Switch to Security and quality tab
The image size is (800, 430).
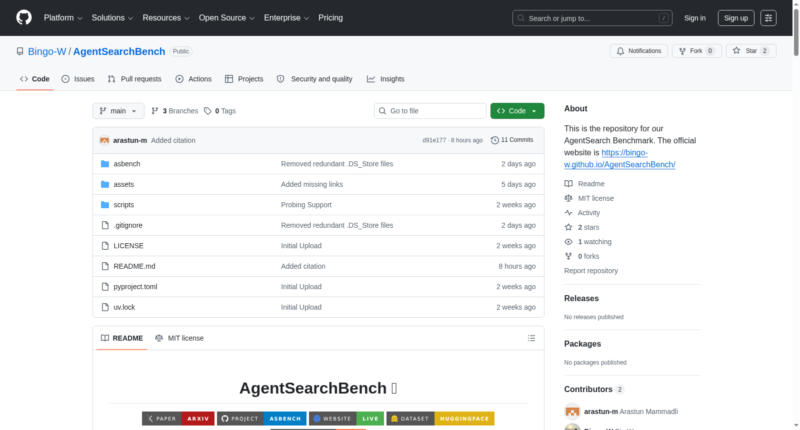tap(314, 79)
